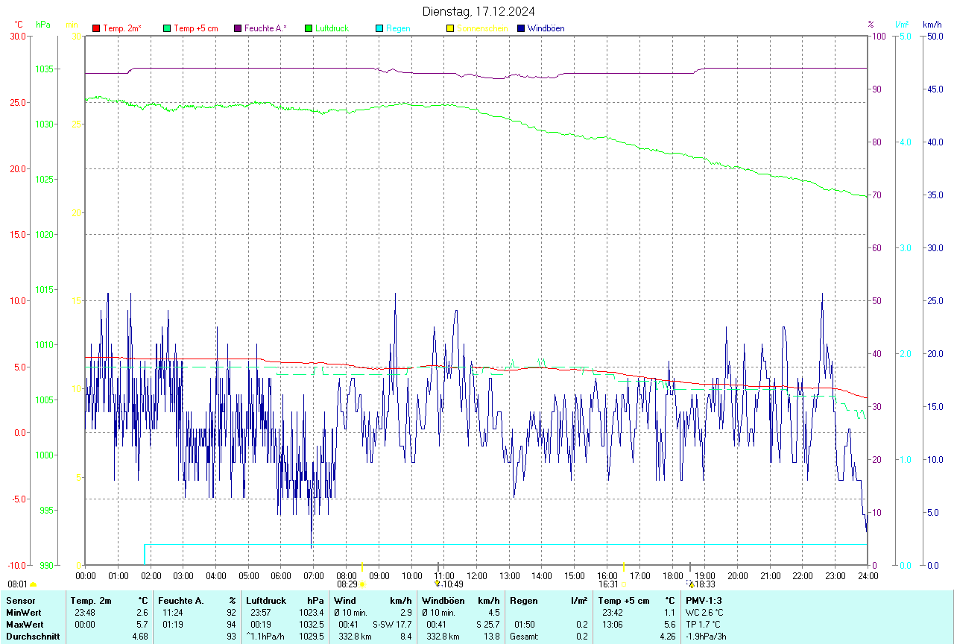Screen dimensions: 954x644
Task: Click the sunrise icon next to 08:01
Action: 33,585
